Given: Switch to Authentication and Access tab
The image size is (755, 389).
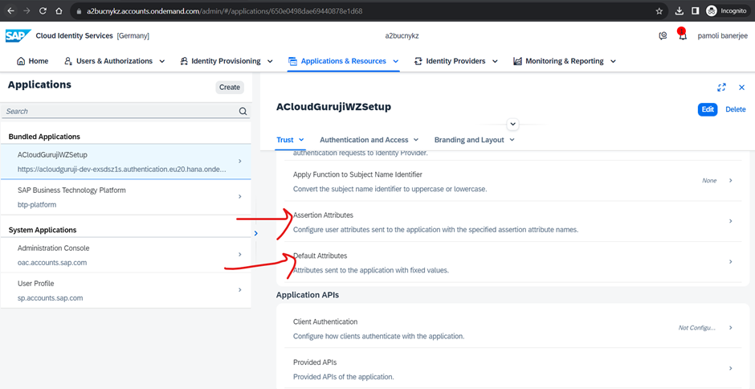Looking at the screenshot, I should tap(368, 140).
